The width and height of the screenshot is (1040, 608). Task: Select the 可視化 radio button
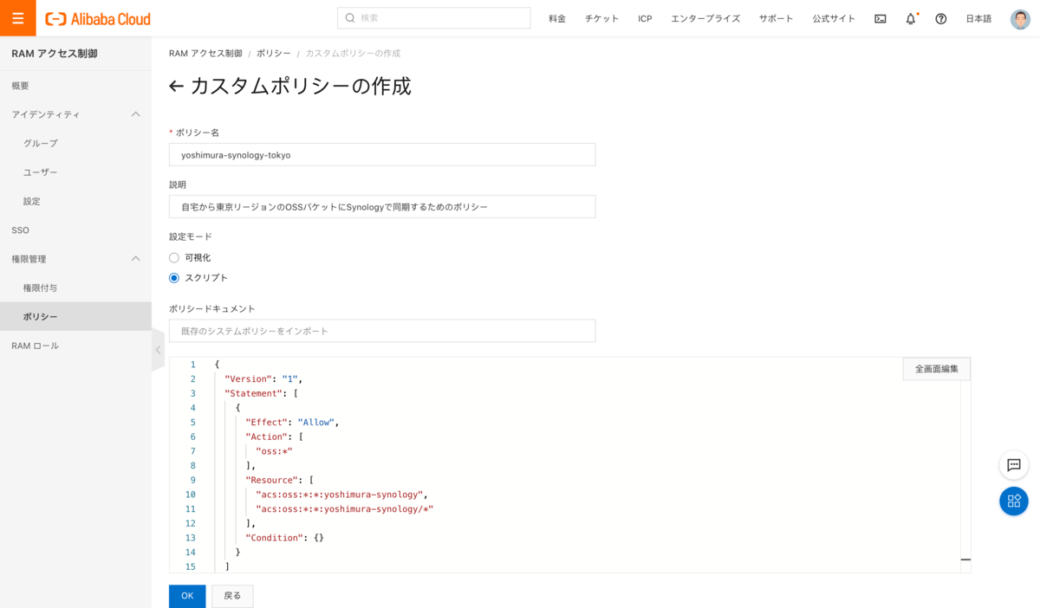pos(174,257)
